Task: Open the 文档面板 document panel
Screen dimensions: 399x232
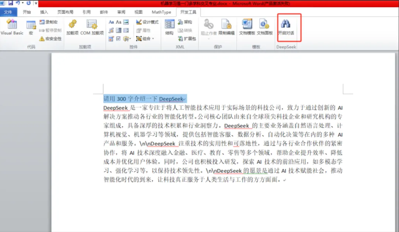Action: (x=265, y=27)
